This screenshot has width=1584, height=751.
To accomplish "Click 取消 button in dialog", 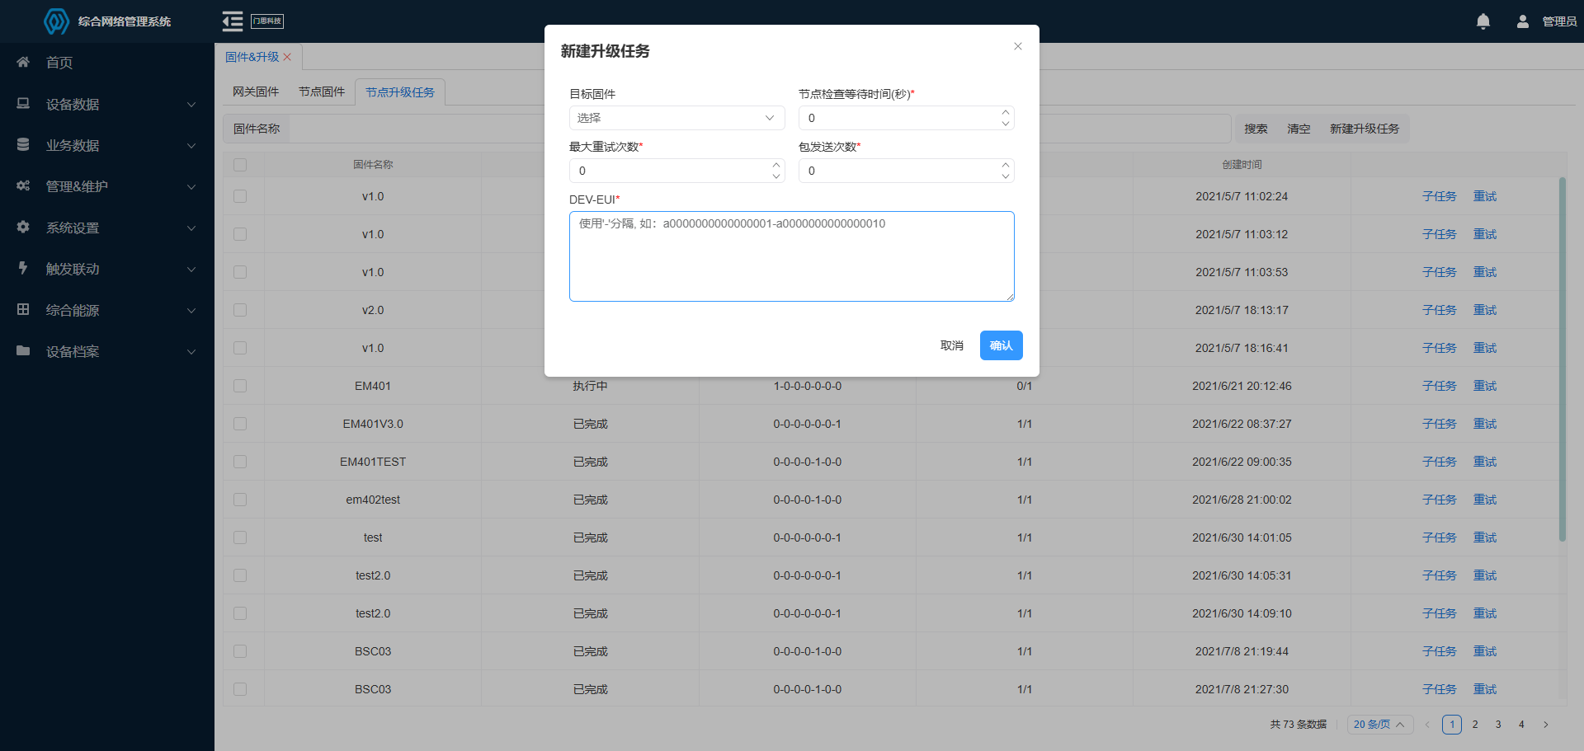I will [x=952, y=345].
